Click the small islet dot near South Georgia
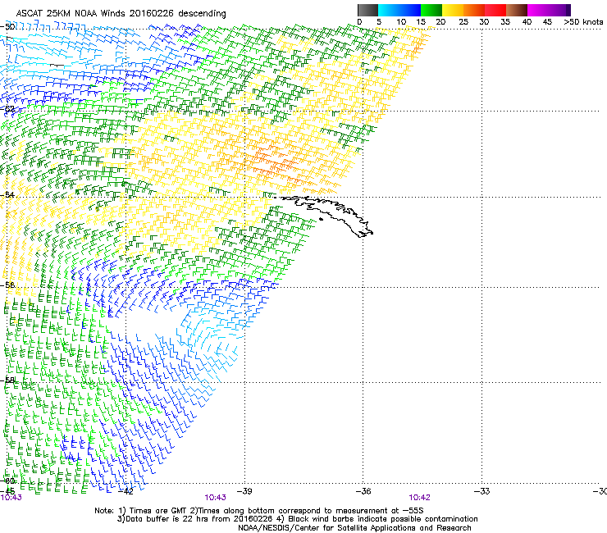This screenshot has height=533, width=607. tap(321, 220)
